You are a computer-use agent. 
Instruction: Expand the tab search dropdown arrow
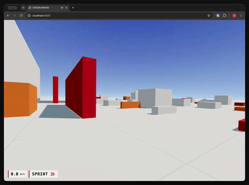23,8
